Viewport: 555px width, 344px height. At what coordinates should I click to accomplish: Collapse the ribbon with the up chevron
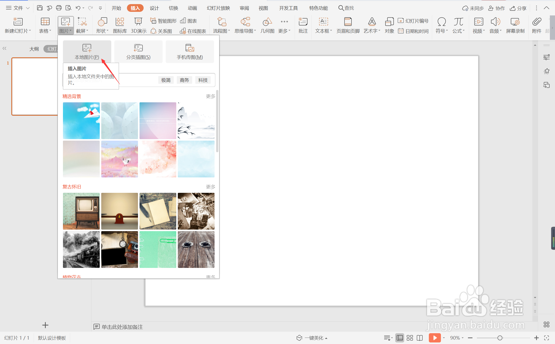(547, 8)
